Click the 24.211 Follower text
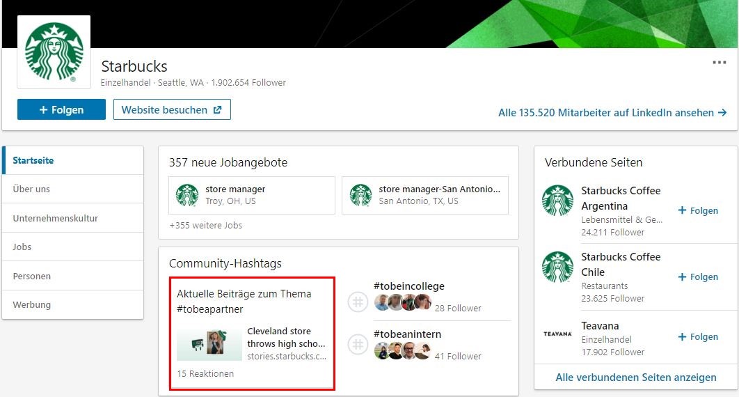Image resolution: width=739 pixels, height=397 pixels. tap(612, 233)
